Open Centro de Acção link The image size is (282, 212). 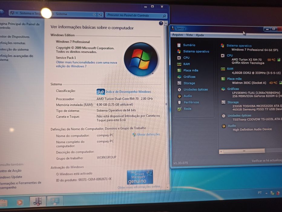[x=10, y=171]
